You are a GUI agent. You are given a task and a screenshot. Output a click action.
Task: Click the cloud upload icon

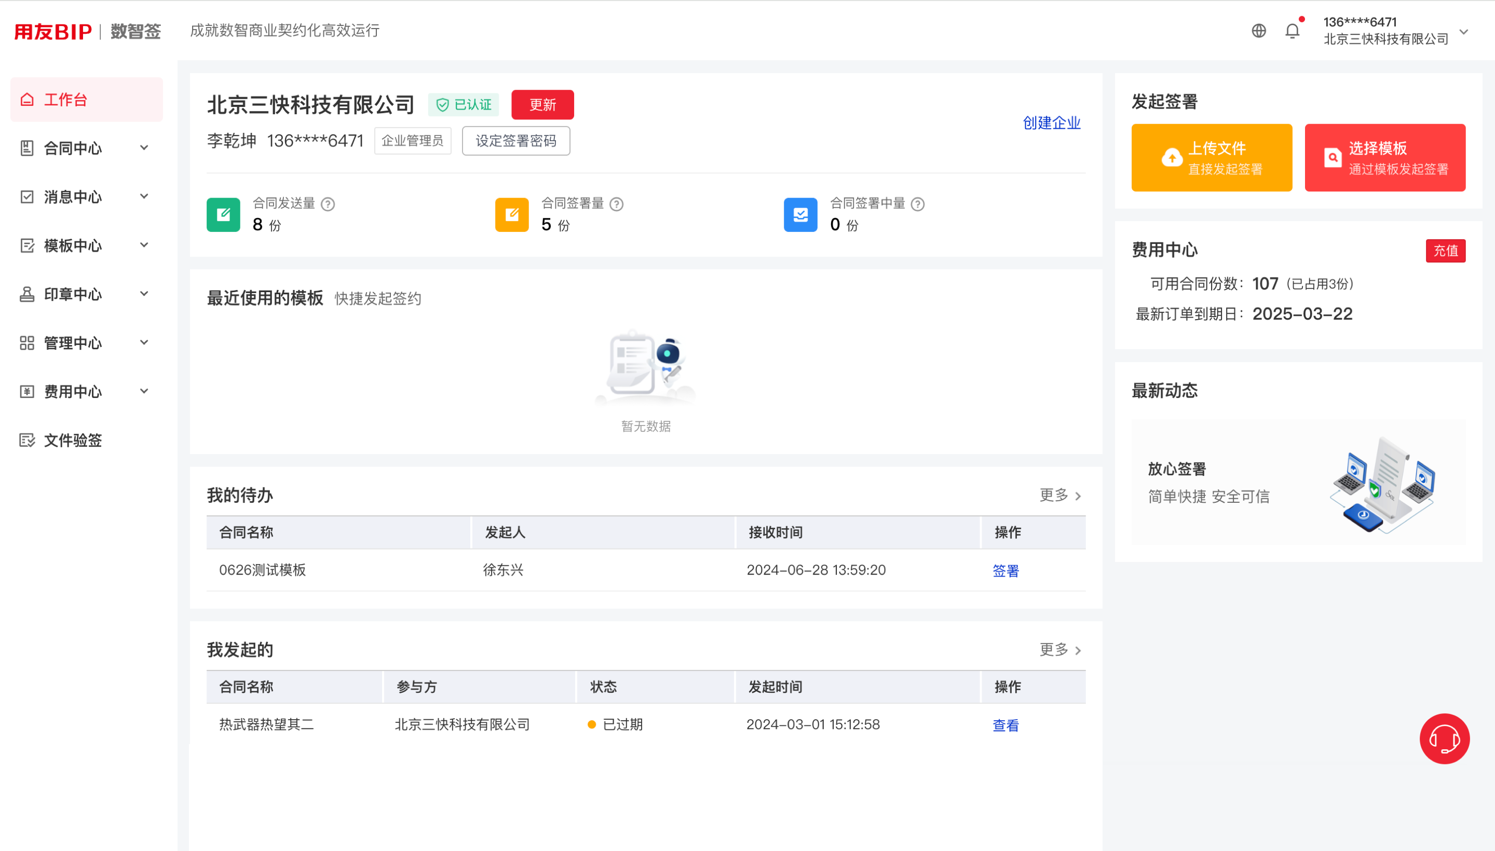click(1172, 157)
